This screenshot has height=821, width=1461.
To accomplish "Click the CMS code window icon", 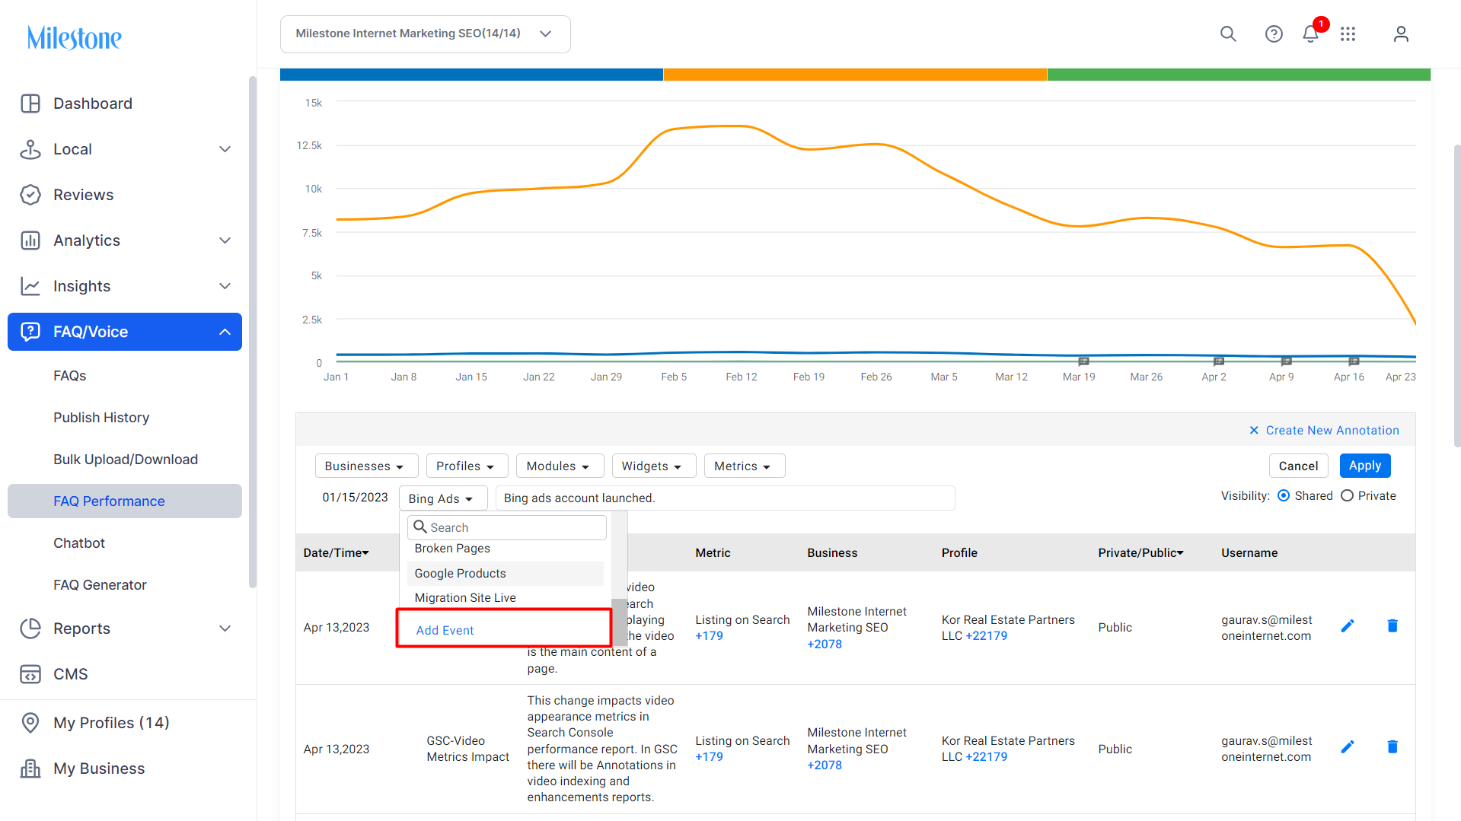I will click(30, 674).
